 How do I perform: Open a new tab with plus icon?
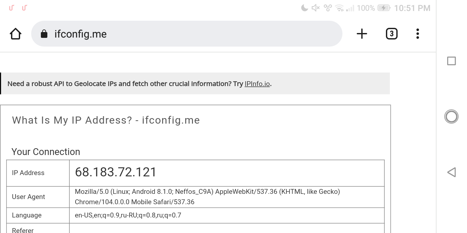tap(362, 34)
